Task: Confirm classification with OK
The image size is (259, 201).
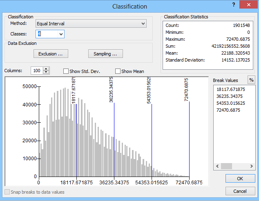Action: (240, 179)
